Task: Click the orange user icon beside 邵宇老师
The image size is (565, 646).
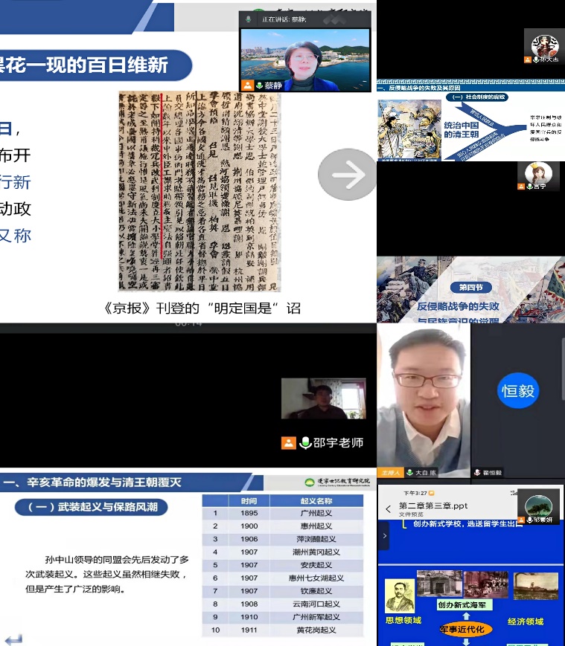Action: click(x=288, y=443)
